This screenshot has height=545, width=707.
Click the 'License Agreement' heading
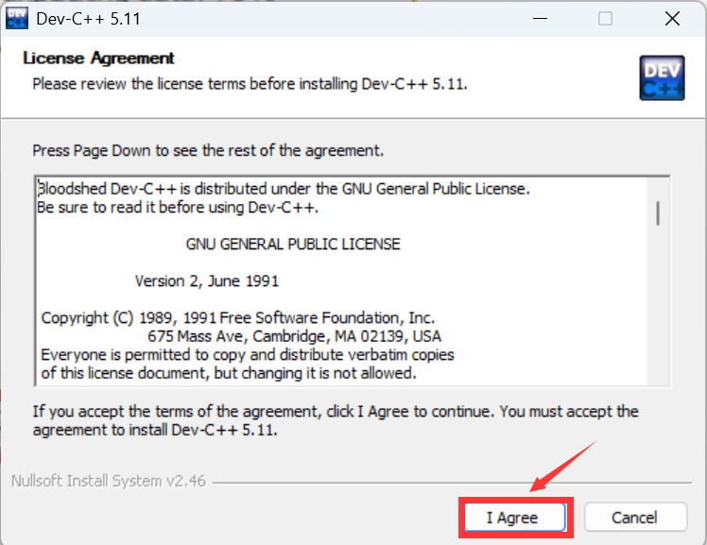pyautogui.click(x=98, y=59)
